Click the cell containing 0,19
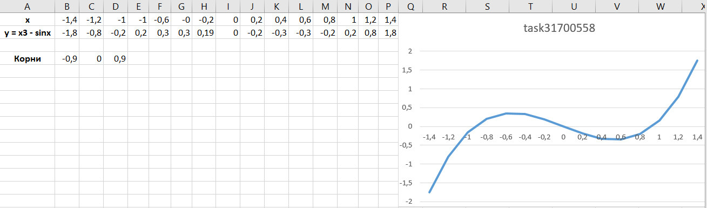 tap(203, 33)
